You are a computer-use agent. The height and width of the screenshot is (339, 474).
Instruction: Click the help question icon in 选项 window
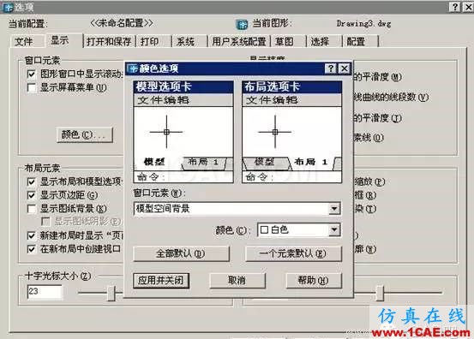tap(455, 7)
